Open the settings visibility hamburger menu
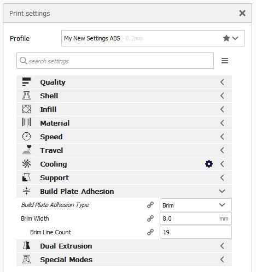Screen dimensions: 256x272 click(225, 61)
